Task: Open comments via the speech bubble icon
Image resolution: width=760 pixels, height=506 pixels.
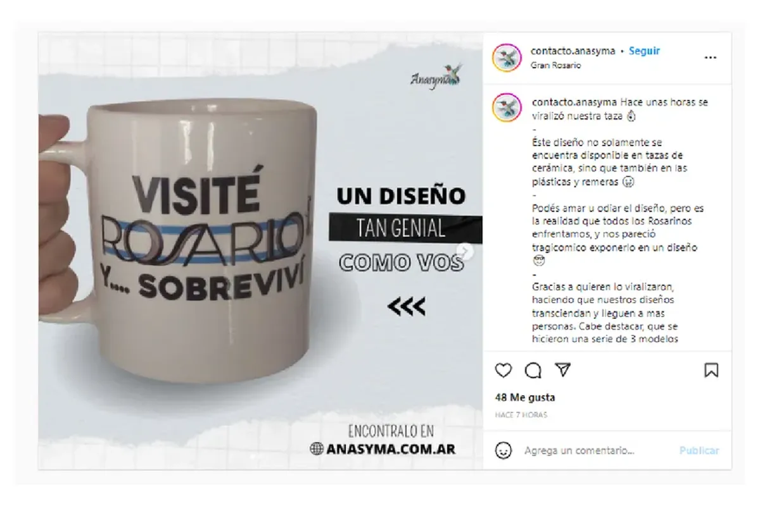Action: pos(533,371)
